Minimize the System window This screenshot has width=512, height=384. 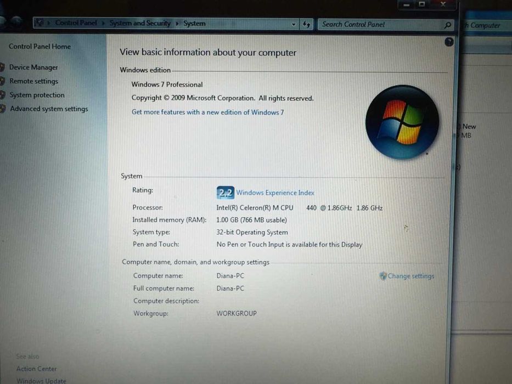(x=407, y=4)
